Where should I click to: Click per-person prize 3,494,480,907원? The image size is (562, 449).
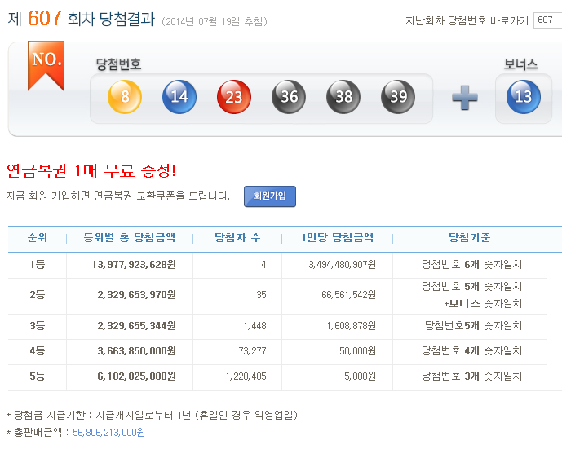coord(343,265)
